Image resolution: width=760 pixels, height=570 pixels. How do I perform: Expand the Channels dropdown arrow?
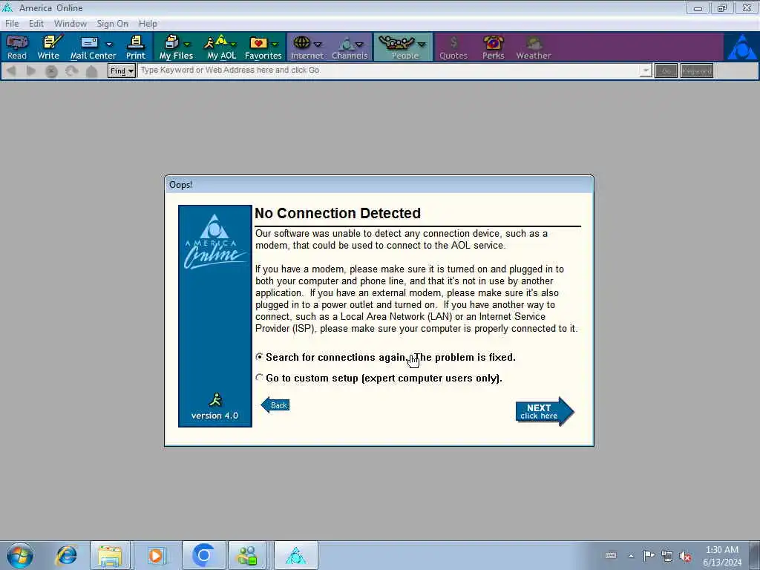pos(360,44)
